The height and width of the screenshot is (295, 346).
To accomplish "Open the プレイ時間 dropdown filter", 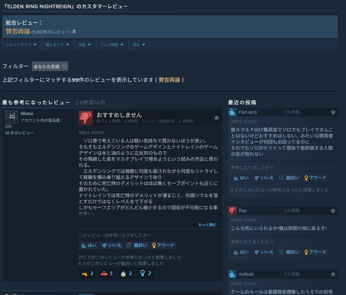I will point(112,45).
